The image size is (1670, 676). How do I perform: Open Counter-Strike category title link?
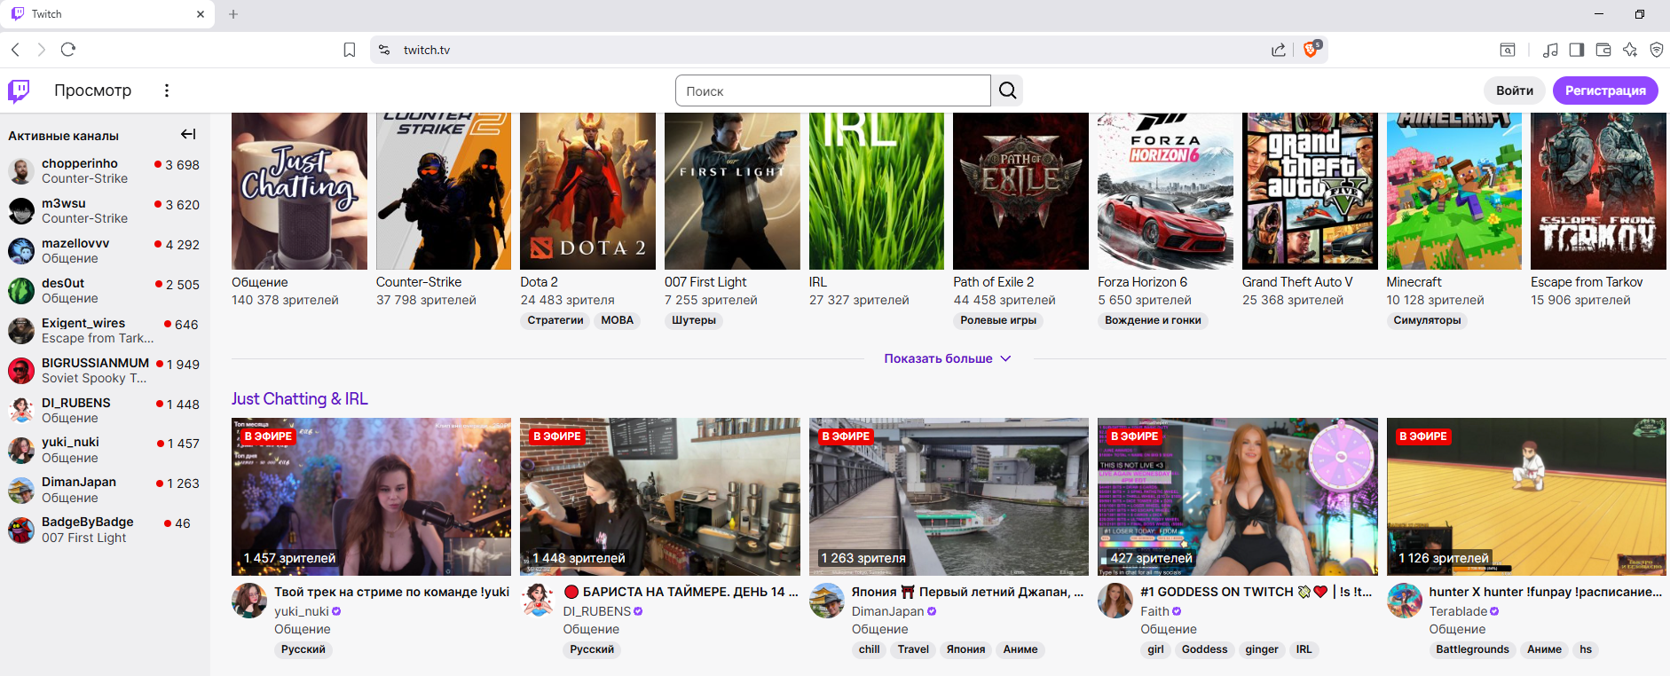(x=419, y=282)
